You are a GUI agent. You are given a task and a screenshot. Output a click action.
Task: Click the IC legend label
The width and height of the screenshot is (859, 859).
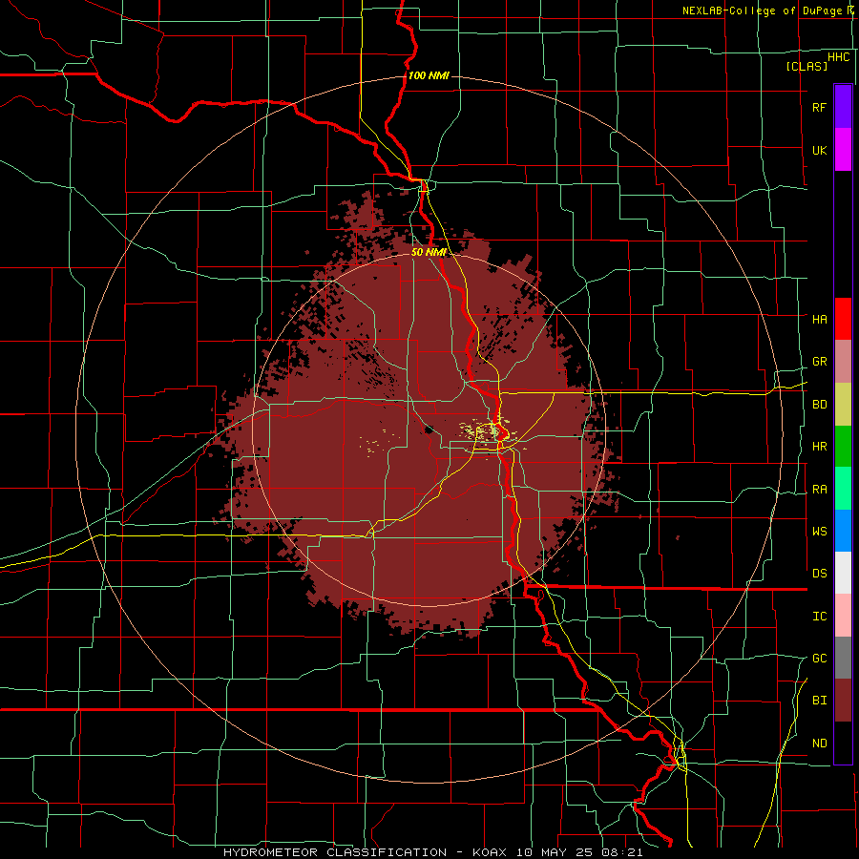point(819,617)
